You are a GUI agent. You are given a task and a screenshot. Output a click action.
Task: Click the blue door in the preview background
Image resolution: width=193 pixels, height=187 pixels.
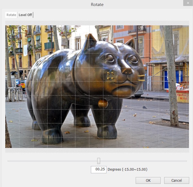tap(166, 79)
